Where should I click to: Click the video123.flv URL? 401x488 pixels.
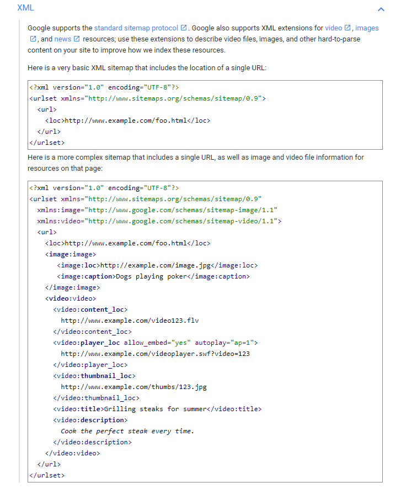[x=130, y=321]
